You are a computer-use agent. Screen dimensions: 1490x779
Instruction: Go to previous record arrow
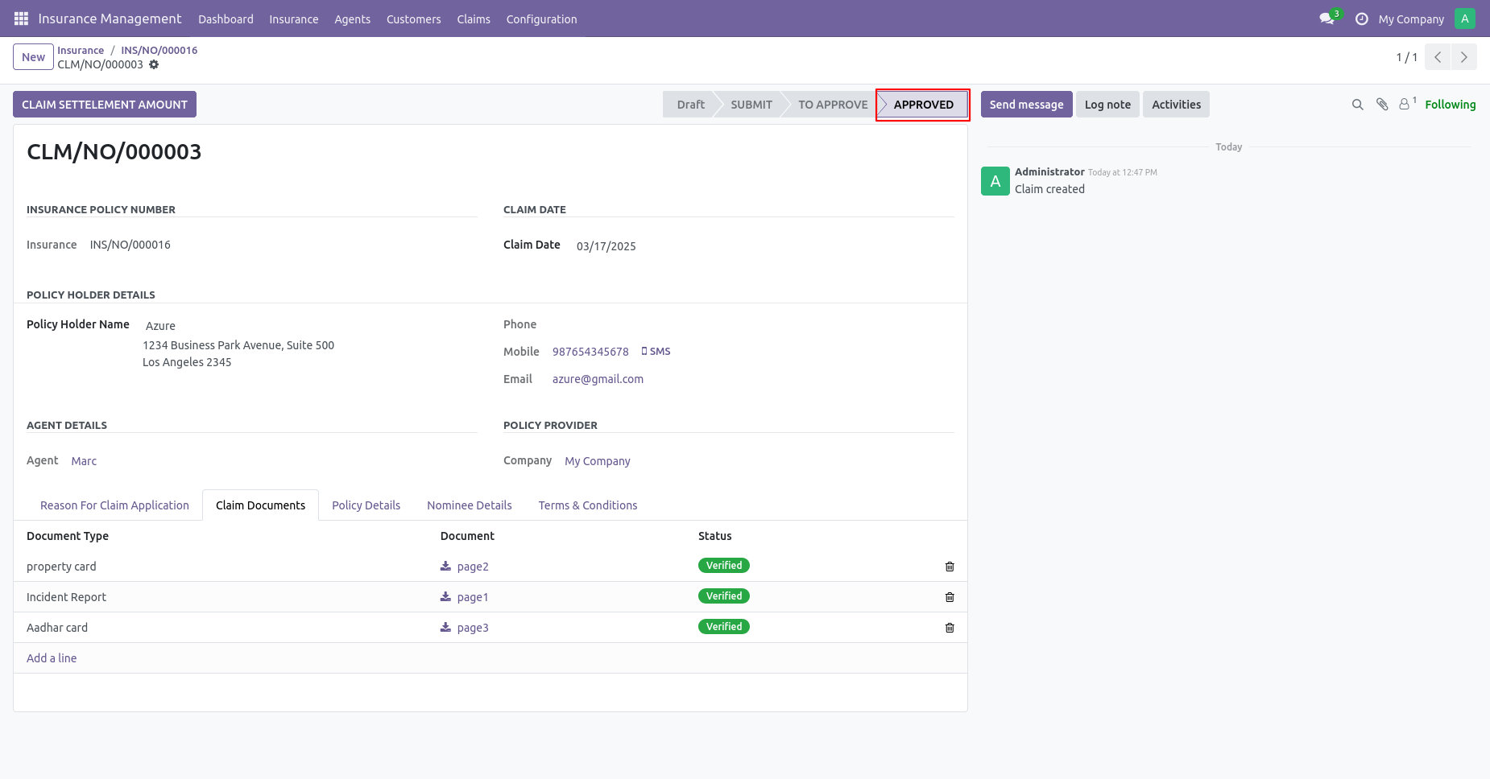(x=1438, y=57)
